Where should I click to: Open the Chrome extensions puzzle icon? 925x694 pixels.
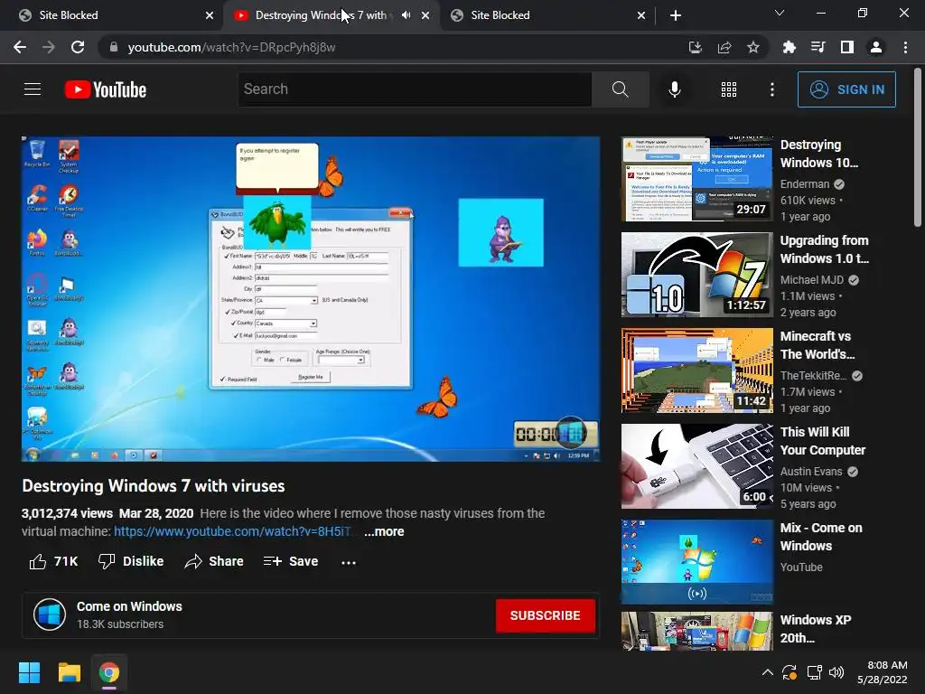(x=789, y=47)
